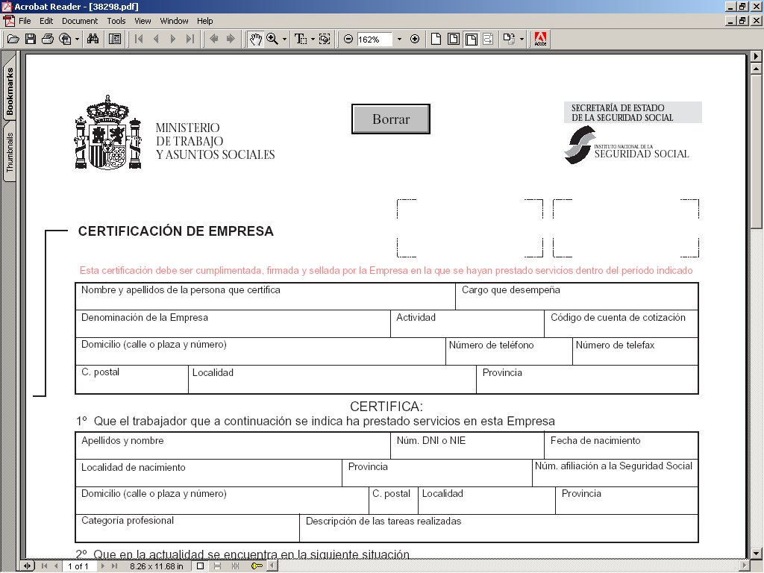This screenshot has height=573, width=764.
Task: Select the Hand tool
Action: (256, 39)
